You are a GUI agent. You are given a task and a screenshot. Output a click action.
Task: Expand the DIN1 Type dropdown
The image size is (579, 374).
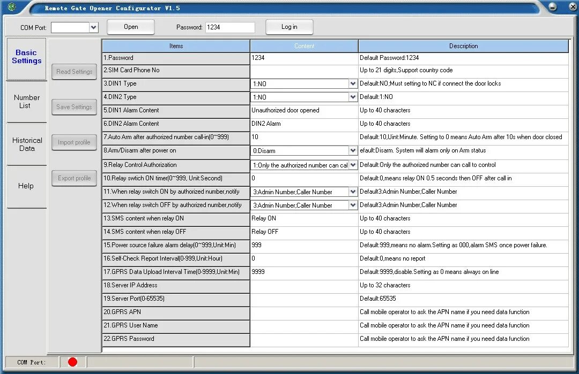(x=353, y=83)
